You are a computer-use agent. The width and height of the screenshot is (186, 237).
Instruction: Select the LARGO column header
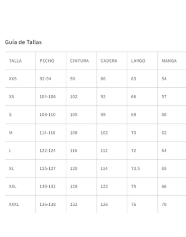pyautogui.click(x=138, y=61)
